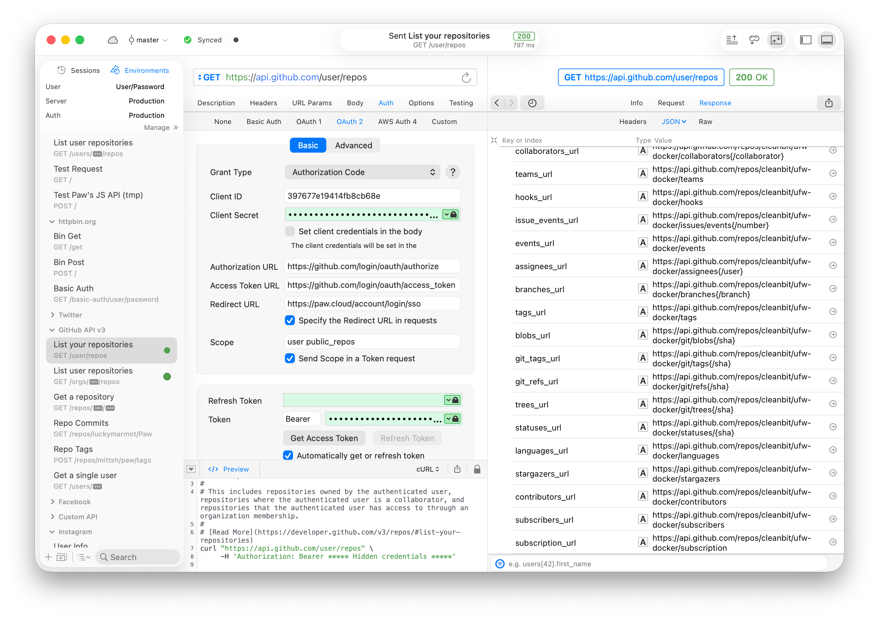Image resolution: width=879 pixels, height=618 pixels.
Task: Select the Repo Commits request in sidebar
Action: (81, 423)
